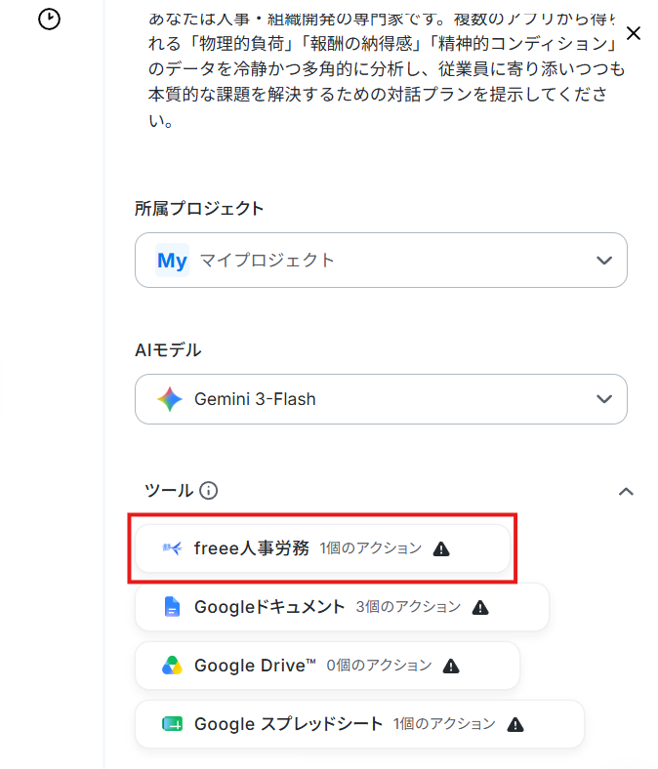Click the freee人事労務 app icon
The image size is (658, 769).
pos(172,547)
